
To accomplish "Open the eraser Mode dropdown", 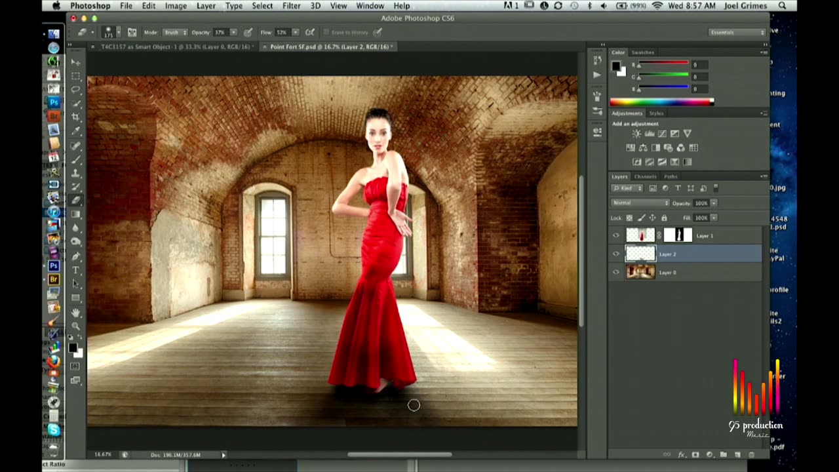I will point(174,32).
